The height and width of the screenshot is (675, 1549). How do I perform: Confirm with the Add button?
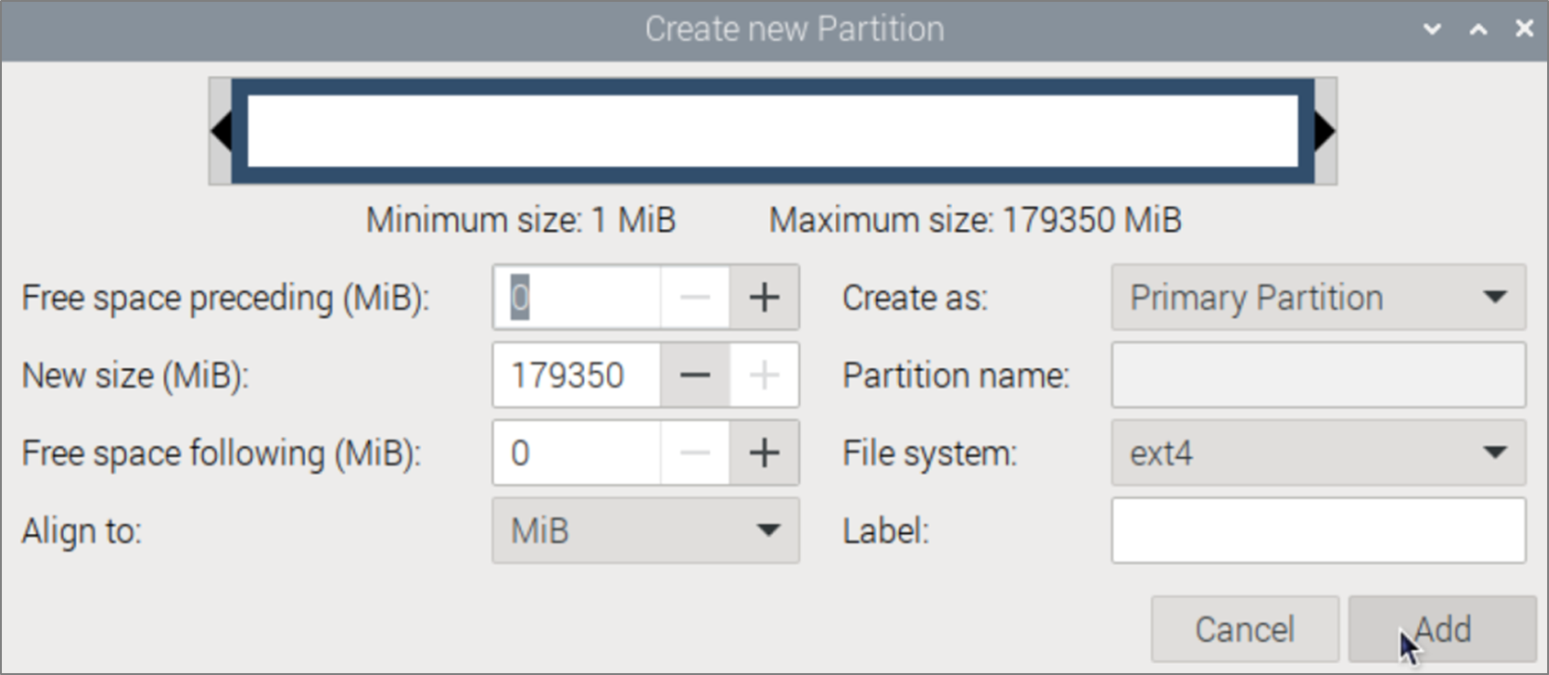coord(1442,629)
